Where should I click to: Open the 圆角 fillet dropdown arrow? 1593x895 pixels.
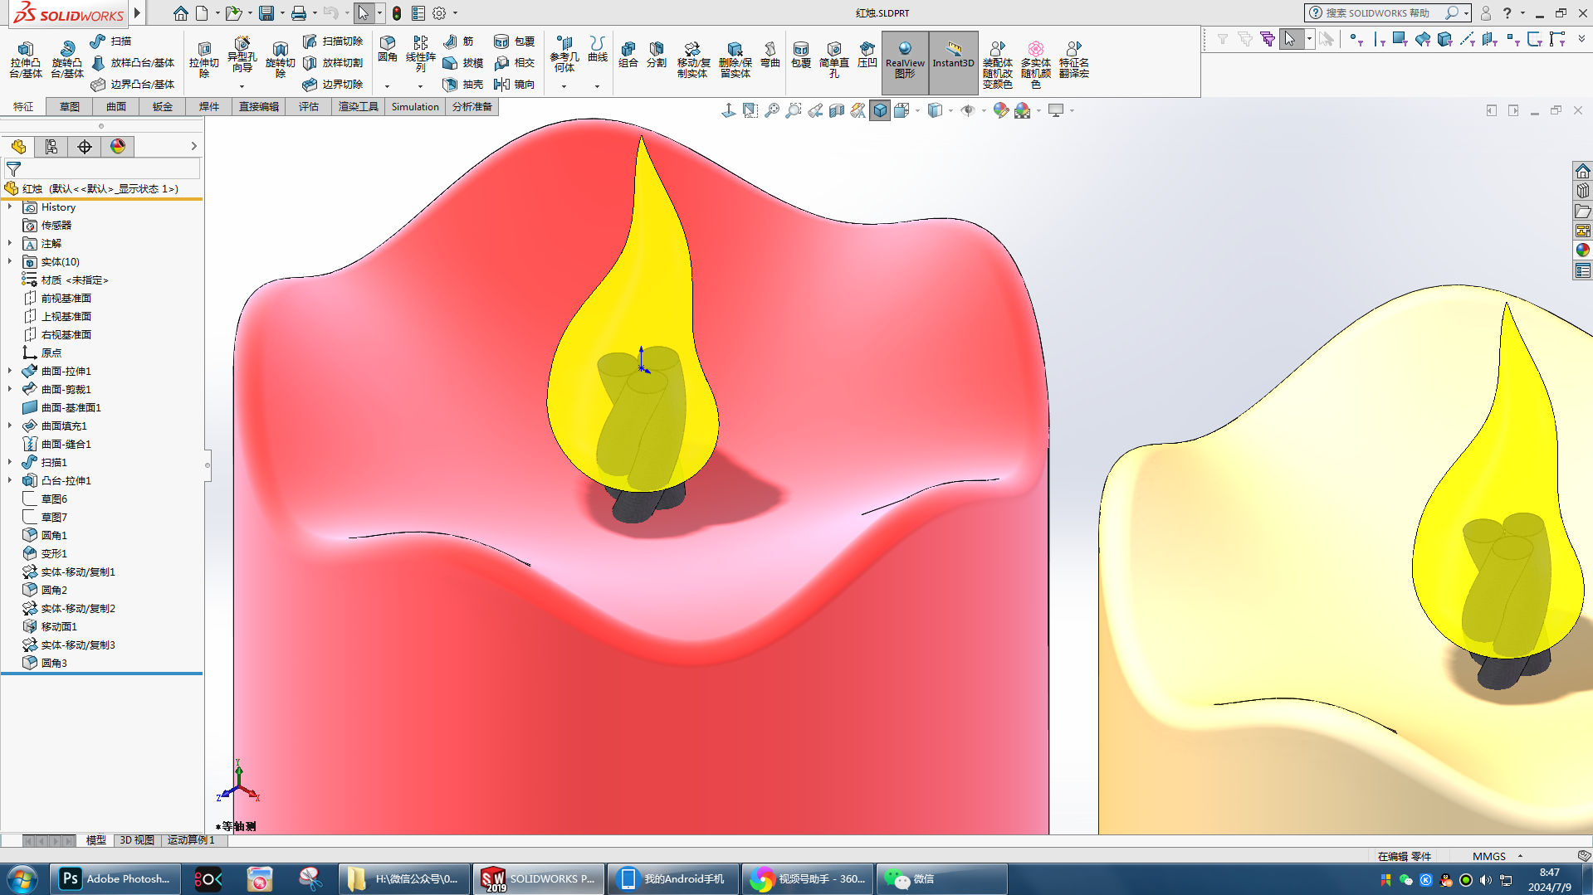388,86
